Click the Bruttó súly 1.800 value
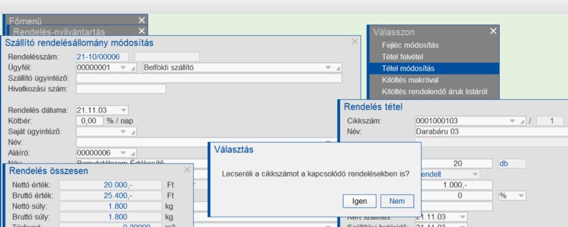This screenshot has height=227, width=568. coord(110,217)
